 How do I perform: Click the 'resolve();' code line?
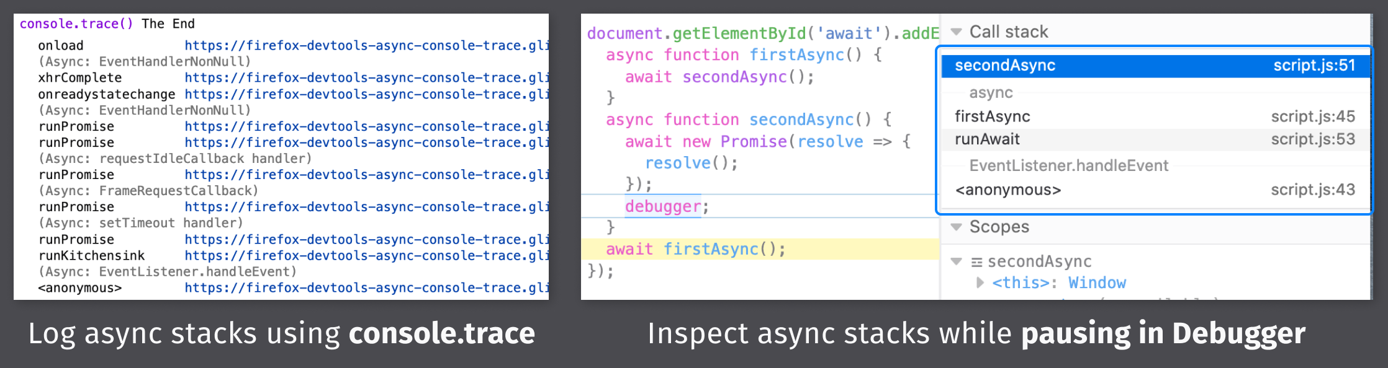point(692,163)
